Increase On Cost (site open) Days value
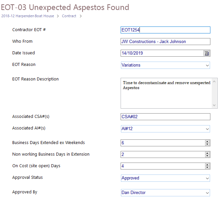Screen dimensions: 219x198 click(x=207, y=165)
